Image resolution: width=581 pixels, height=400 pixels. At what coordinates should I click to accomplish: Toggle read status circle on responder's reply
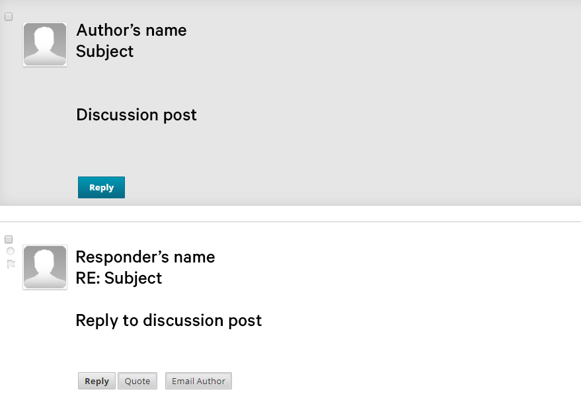coord(11,251)
